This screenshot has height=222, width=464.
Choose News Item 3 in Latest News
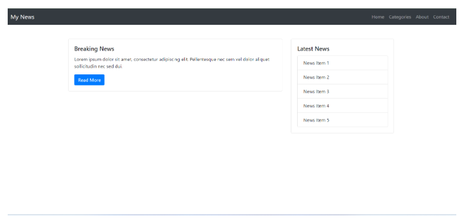click(x=342, y=91)
